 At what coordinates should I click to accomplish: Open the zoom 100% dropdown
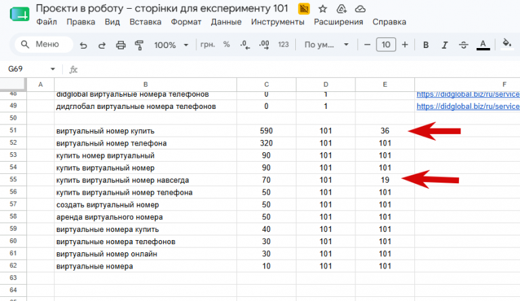tap(171, 45)
